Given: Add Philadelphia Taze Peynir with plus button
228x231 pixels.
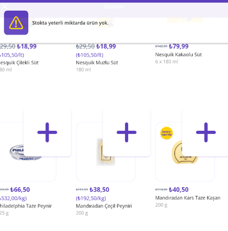Looking at the screenshot, I should 47,132.
